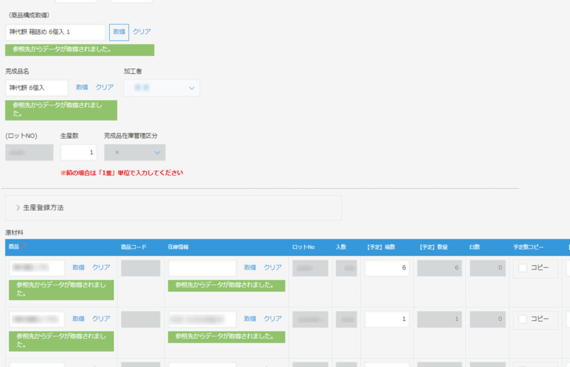Tick the コピー checkbox in first material row
Viewport: 570px width, 367px height.
[x=523, y=268]
